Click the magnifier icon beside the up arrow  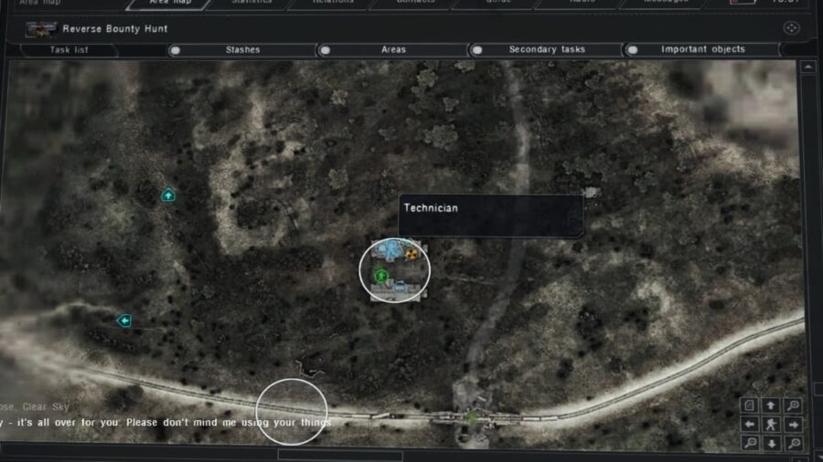(793, 404)
